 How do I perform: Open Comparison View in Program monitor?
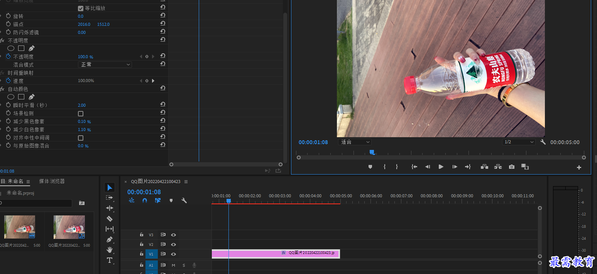click(525, 167)
